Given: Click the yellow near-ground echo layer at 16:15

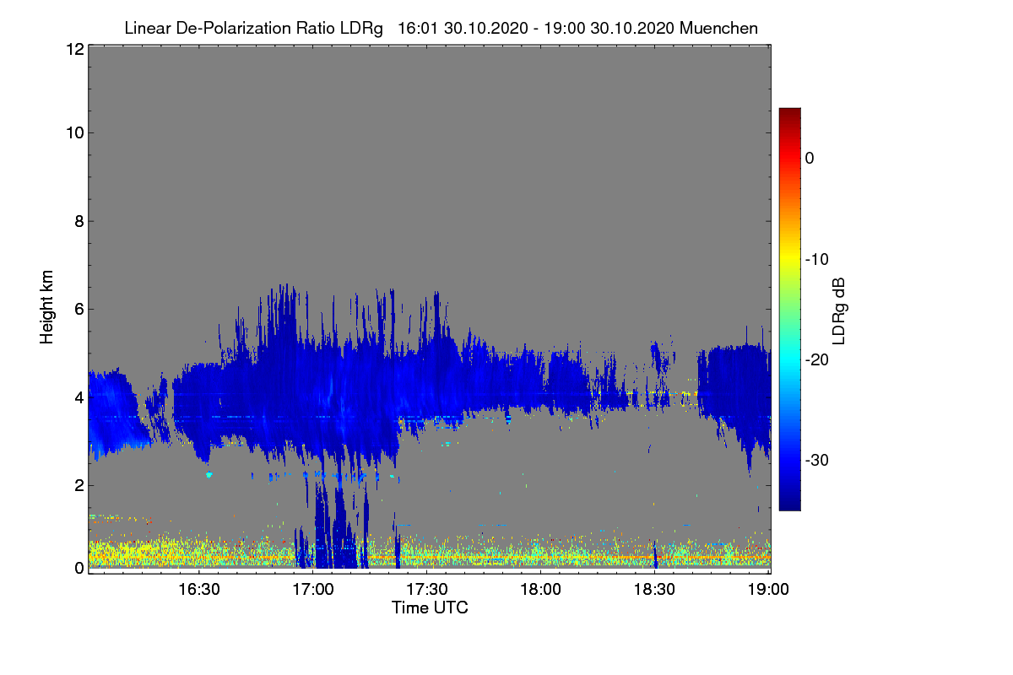Looking at the screenshot, I should point(142,553).
